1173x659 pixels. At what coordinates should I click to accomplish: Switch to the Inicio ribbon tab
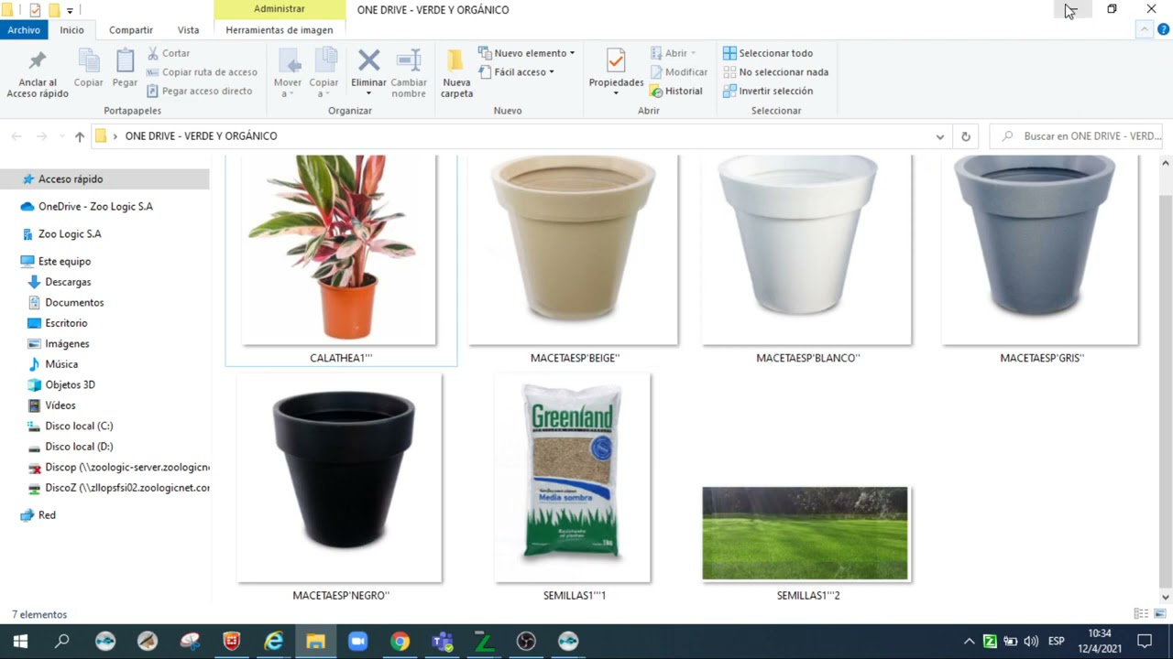[71, 29]
